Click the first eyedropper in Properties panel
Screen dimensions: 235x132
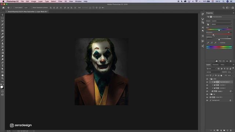point(208,43)
